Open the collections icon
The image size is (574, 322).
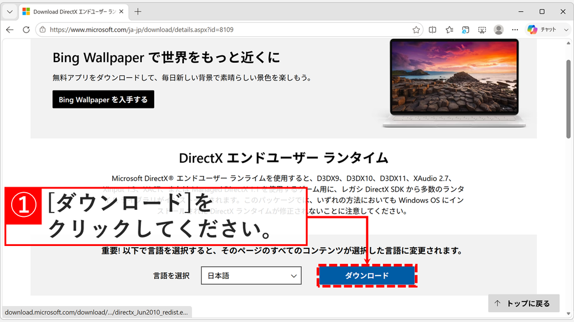tap(465, 30)
